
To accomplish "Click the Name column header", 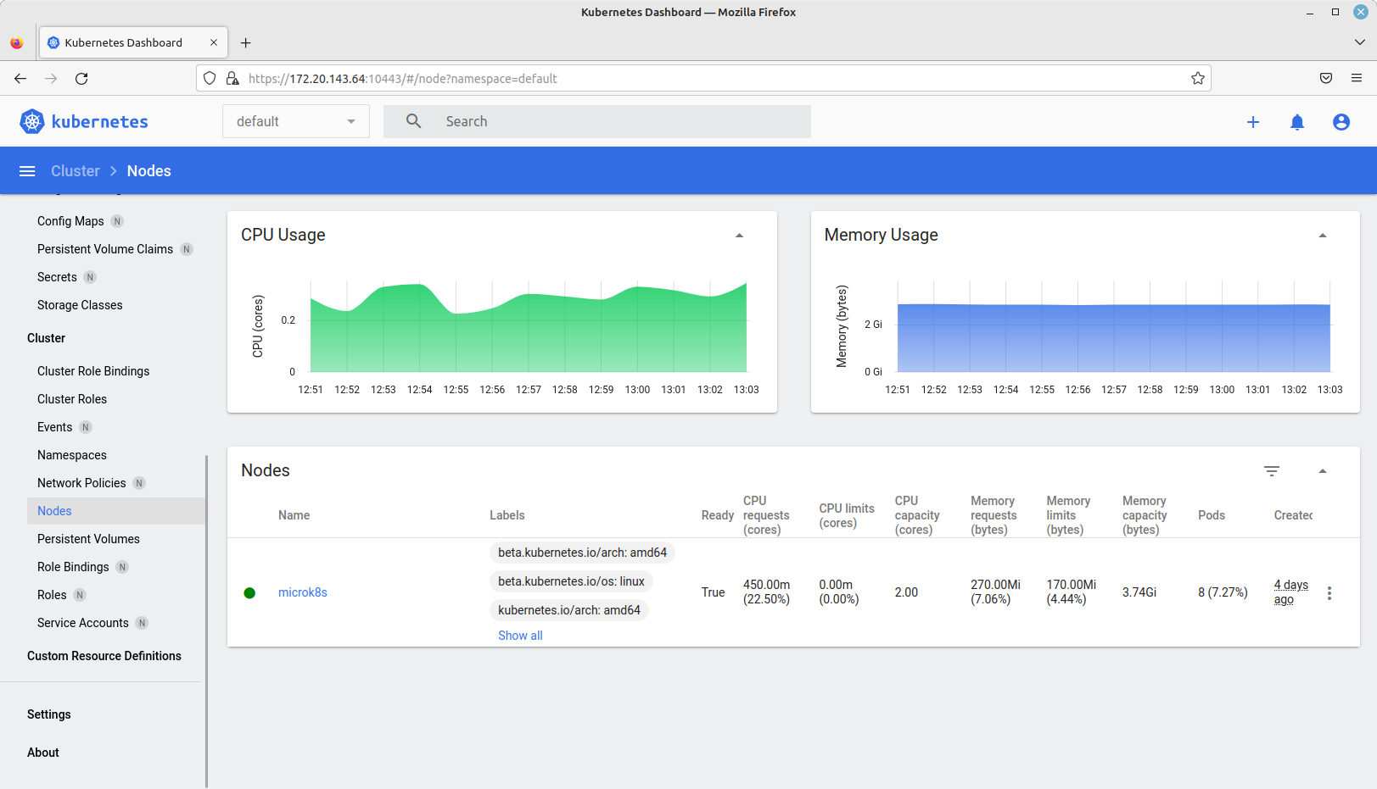I will click(294, 515).
